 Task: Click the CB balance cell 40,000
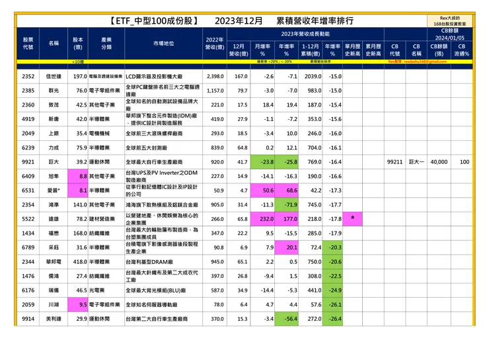pyautogui.click(x=439, y=162)
